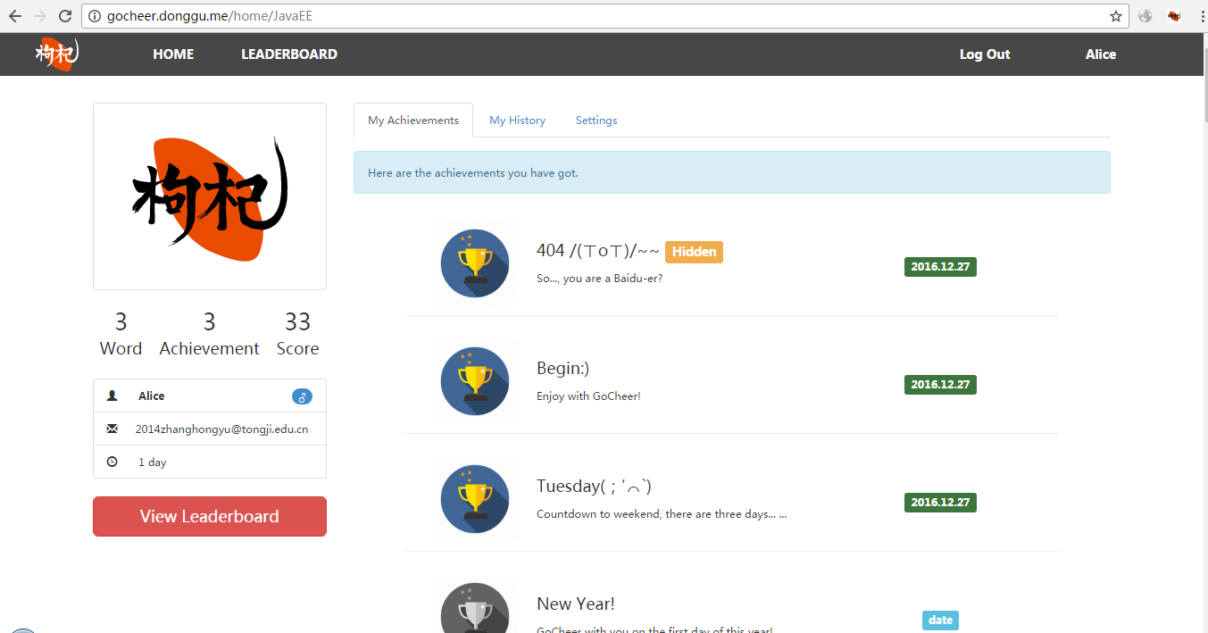Click the date badge on 404 achievement
Viewport: 1208px width, 633px height.
[940, 267]
